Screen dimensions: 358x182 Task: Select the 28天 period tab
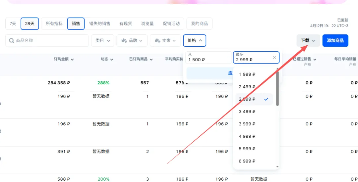[x=30, y=24]
